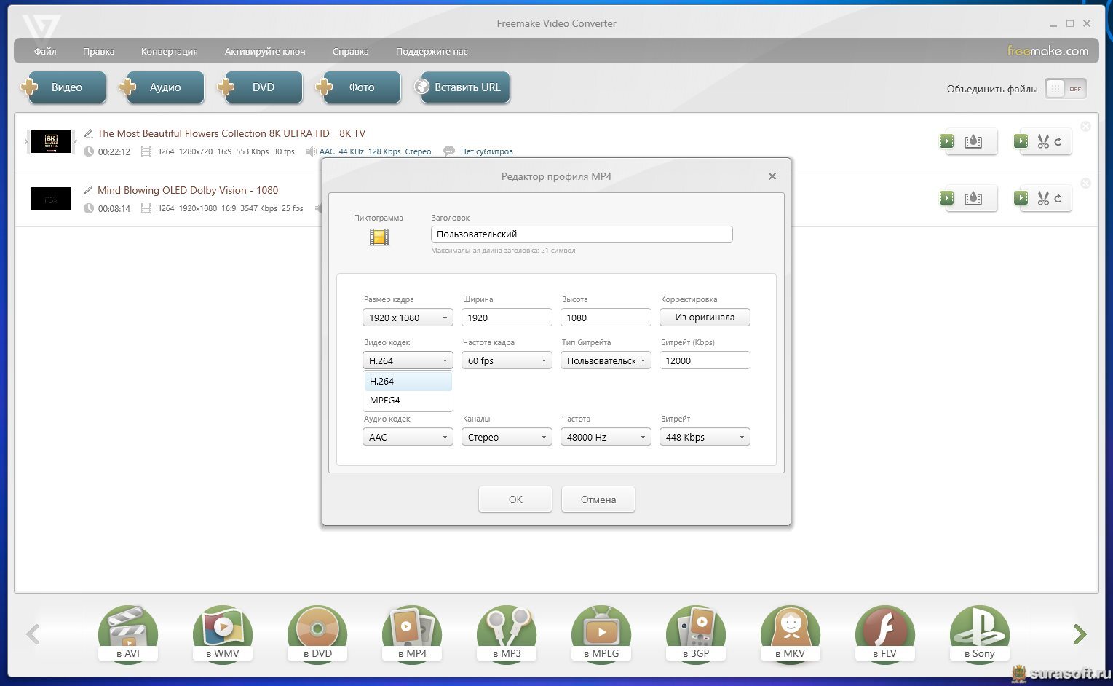Open the 'Размер кадра' 1920 x 1080 dropdown
Screen dimensions: 1113x686
[x=408, y=318]
